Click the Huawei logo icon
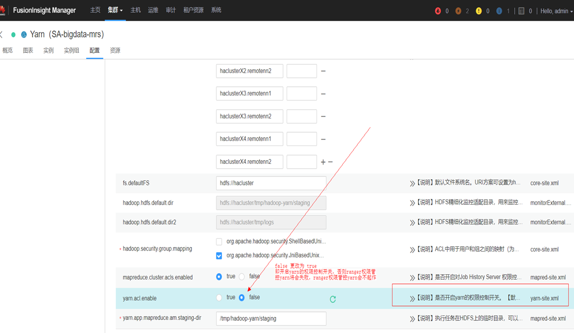This screenshot has width=574, height=333. coord(2,10)
